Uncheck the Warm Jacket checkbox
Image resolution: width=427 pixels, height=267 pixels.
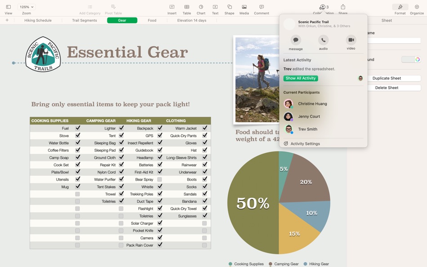(x=205, y=128)
